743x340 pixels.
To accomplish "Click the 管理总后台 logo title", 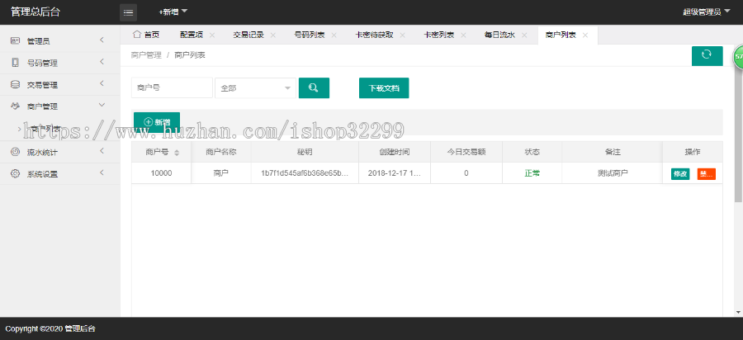I will tap(35, 12).
